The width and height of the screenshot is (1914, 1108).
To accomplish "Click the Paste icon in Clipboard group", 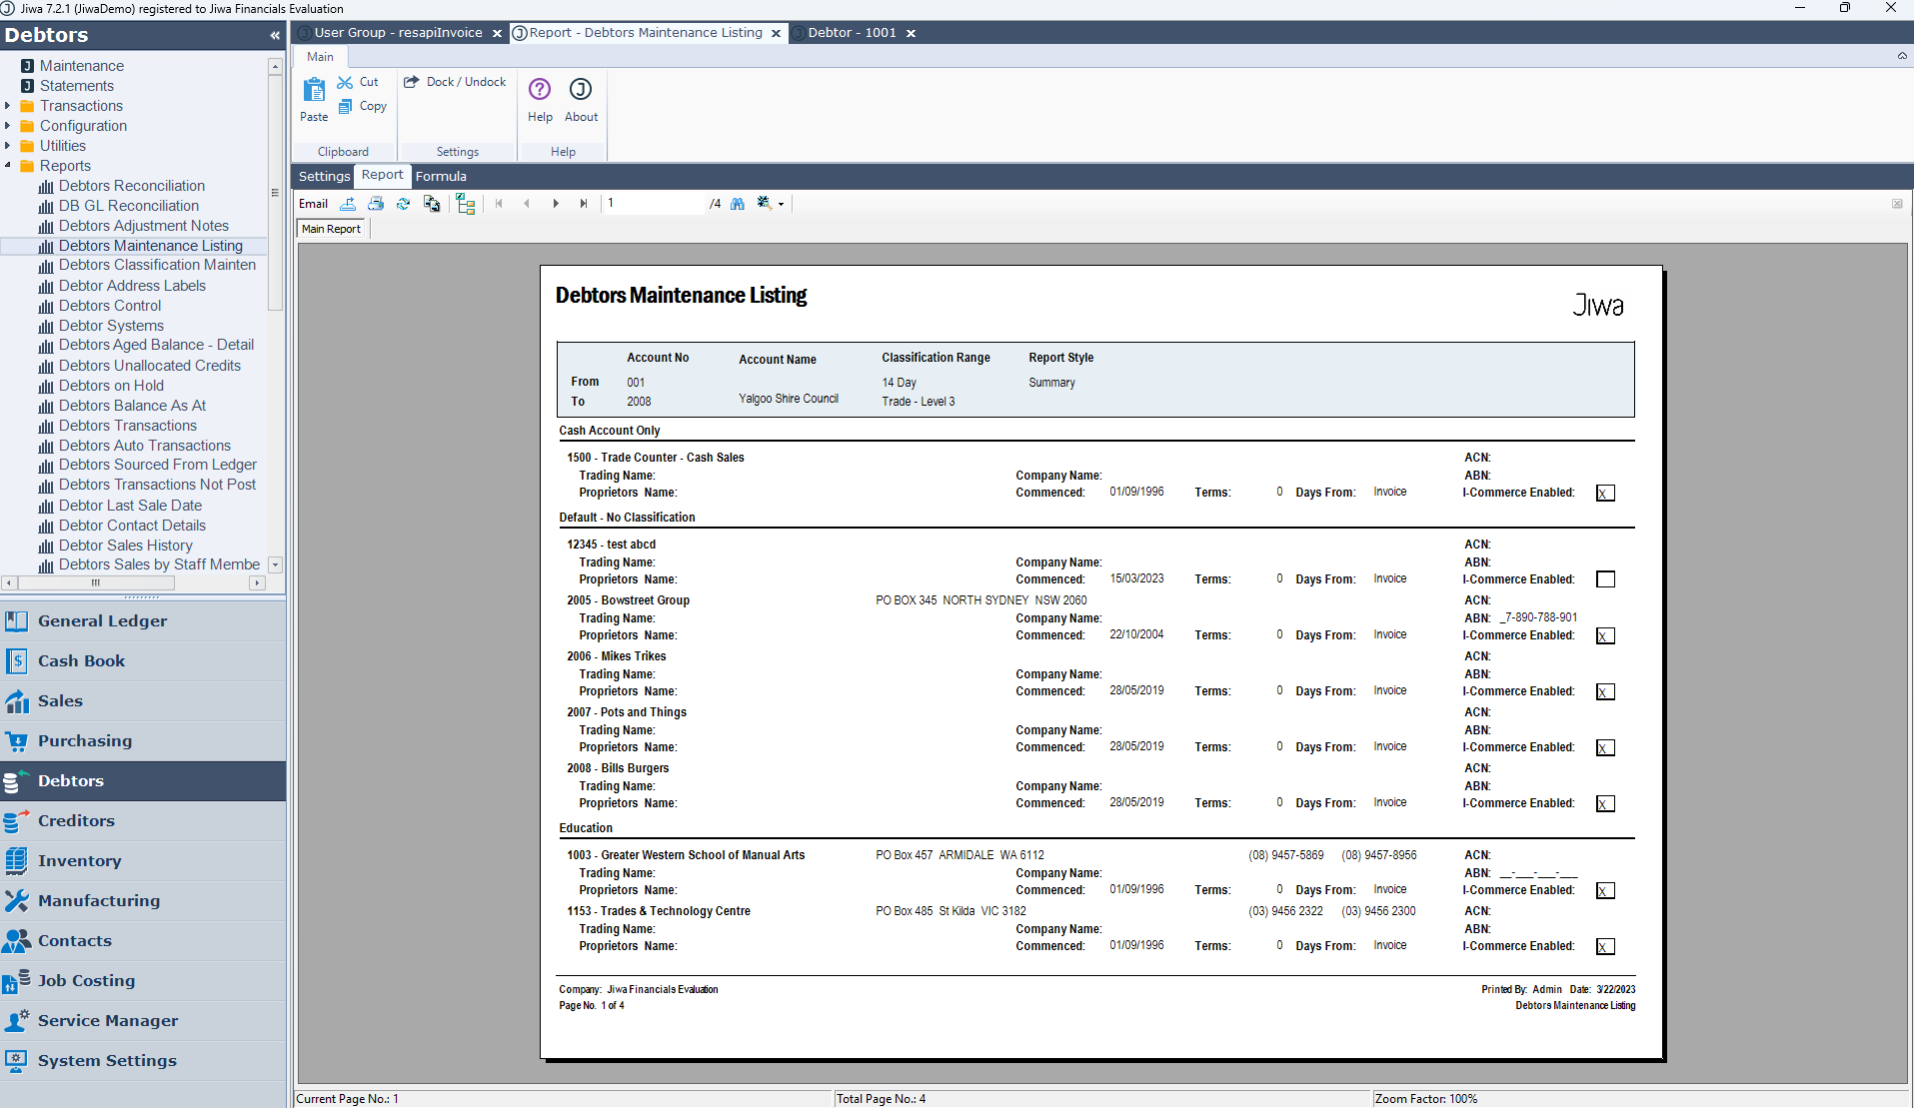I will tap(314, 100).
